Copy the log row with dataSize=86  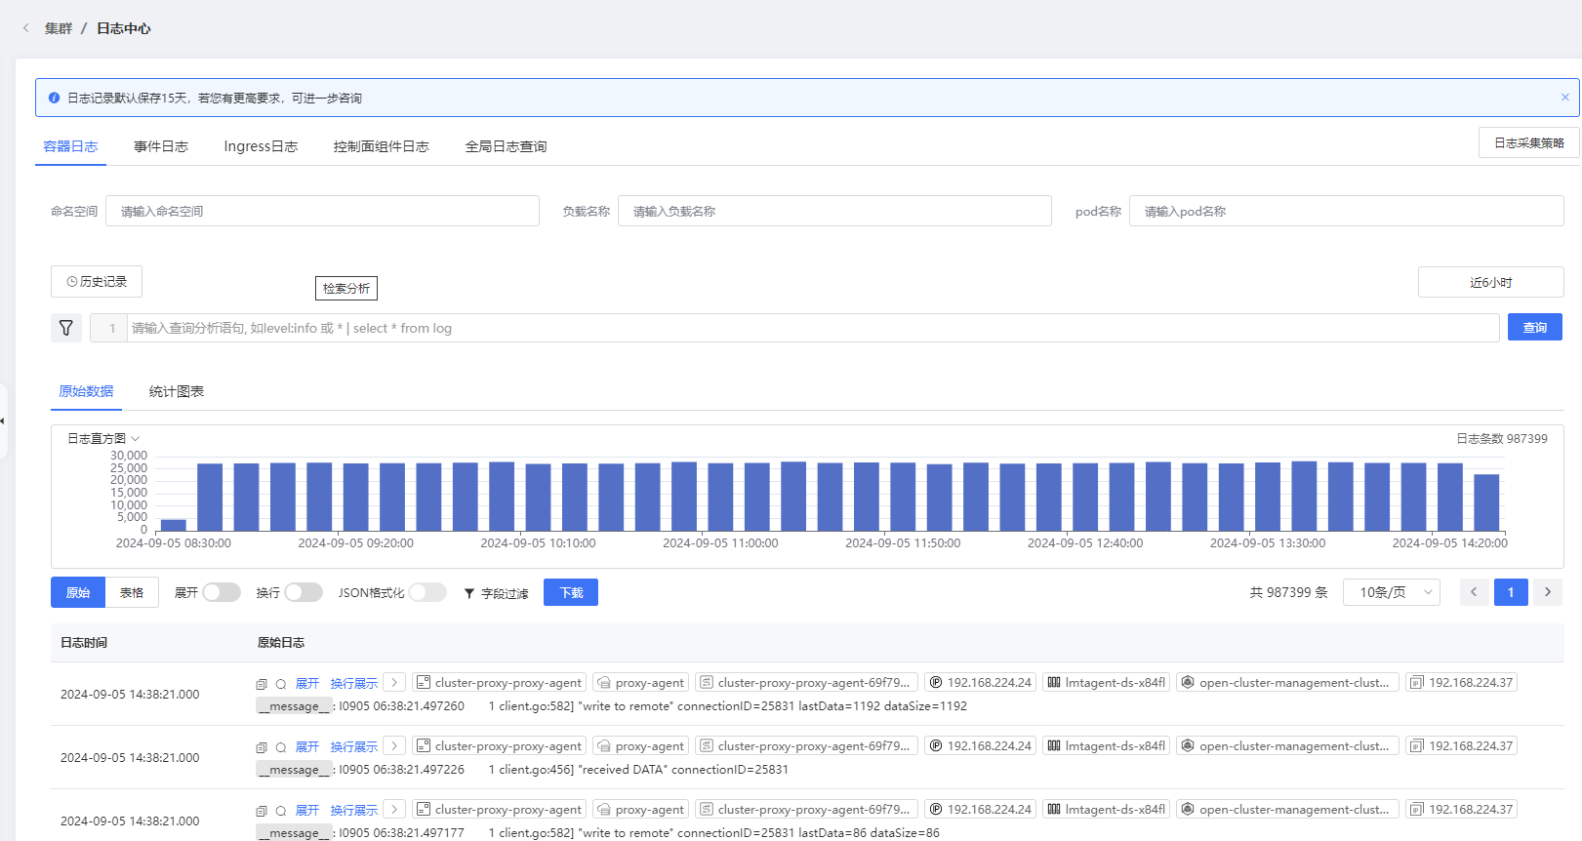(262, 811)
